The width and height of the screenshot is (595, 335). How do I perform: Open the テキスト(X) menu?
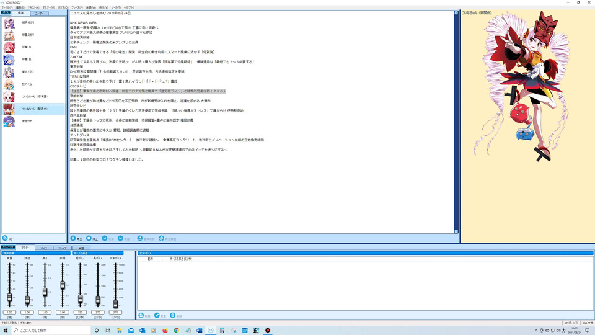click(33, 7)
